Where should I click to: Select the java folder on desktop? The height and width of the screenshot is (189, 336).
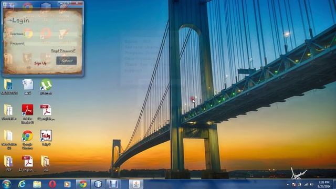pos(46,163)
